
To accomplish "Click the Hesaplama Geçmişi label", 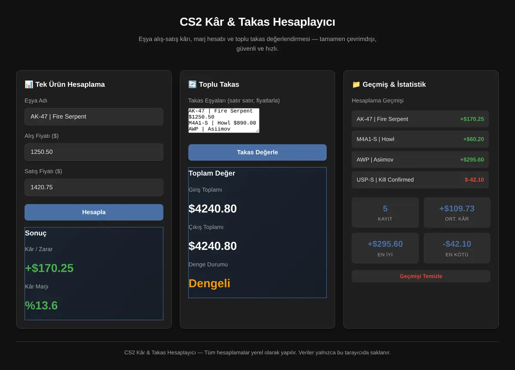I will pos(378,101).
